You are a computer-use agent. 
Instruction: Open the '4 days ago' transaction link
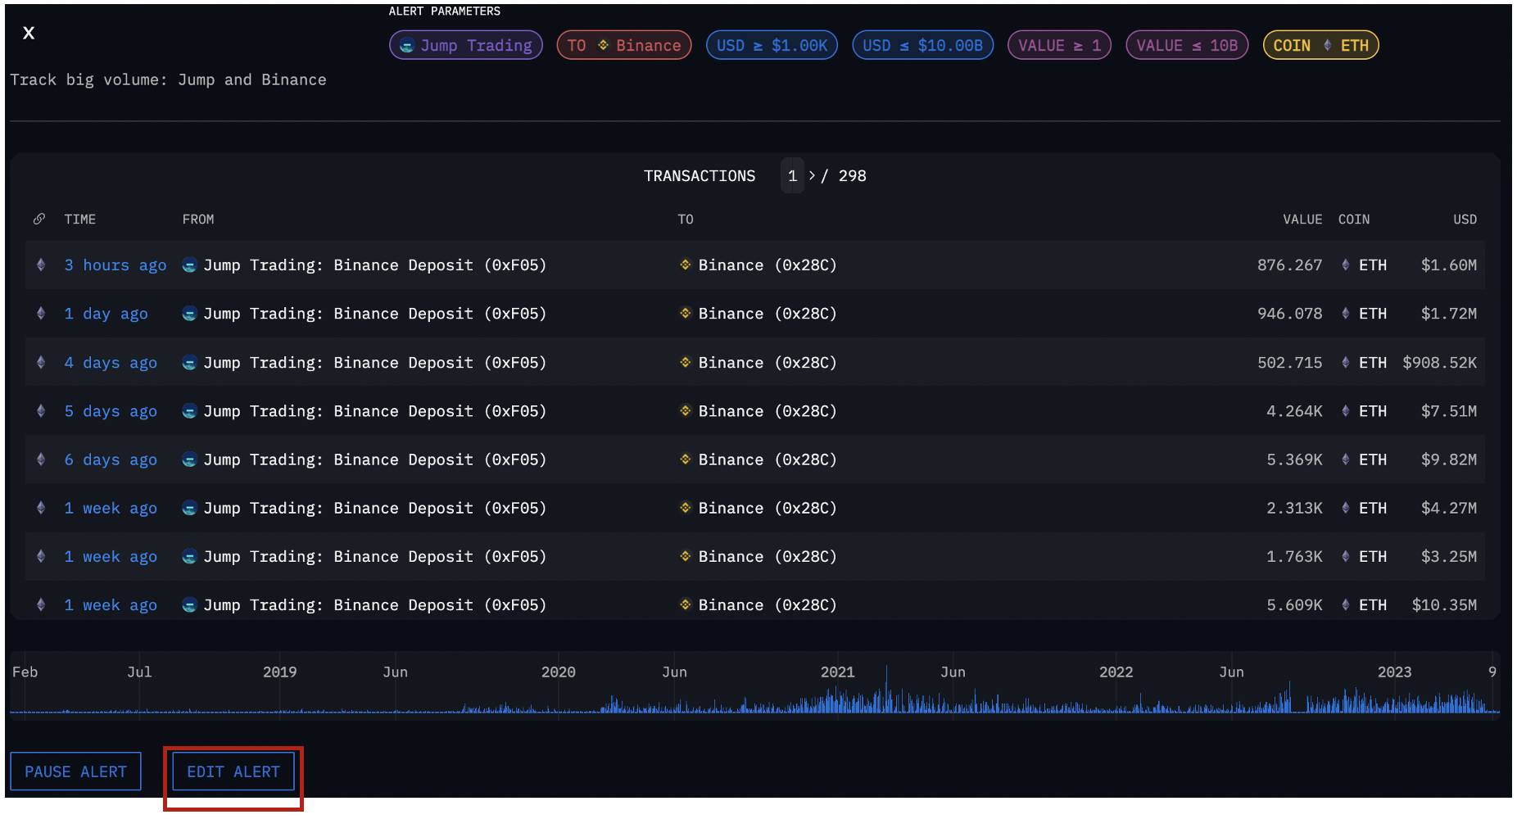click(111, 363)
